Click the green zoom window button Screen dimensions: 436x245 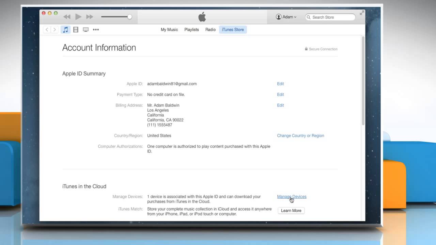(56, 13)
